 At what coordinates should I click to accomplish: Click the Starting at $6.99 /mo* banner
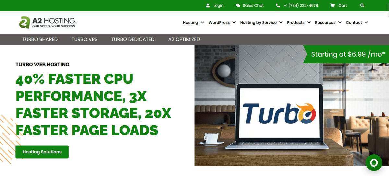click(x=346, y=54)
